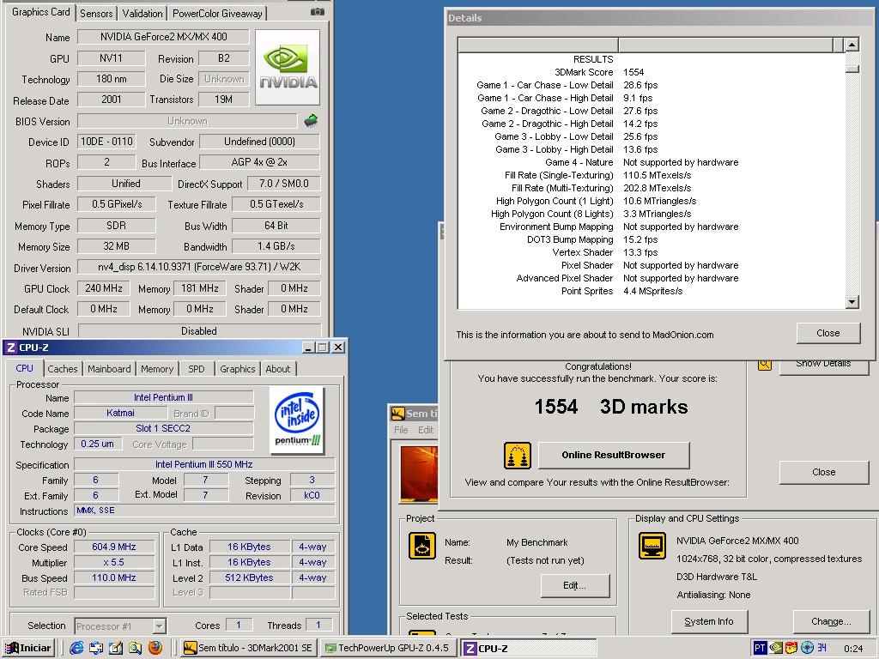Click the magnifier icon beside Show Details

pyautogui.click(x=765, y=364)
